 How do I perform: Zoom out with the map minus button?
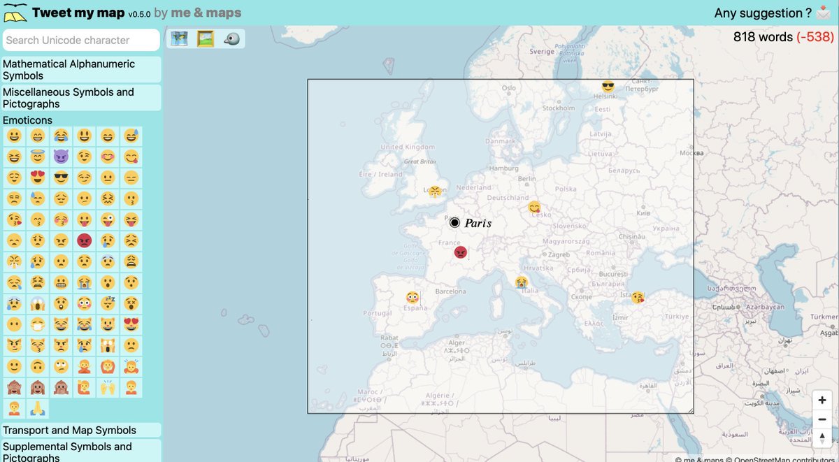click(x=822, y=419)
